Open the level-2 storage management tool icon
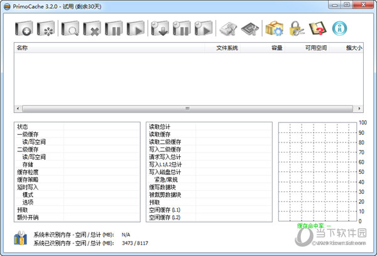This screenshot has width=377, height=256. (x=228, y=29)
